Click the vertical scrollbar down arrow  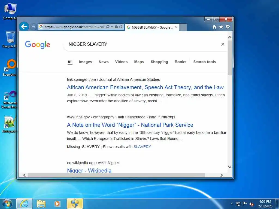(230, 167)
